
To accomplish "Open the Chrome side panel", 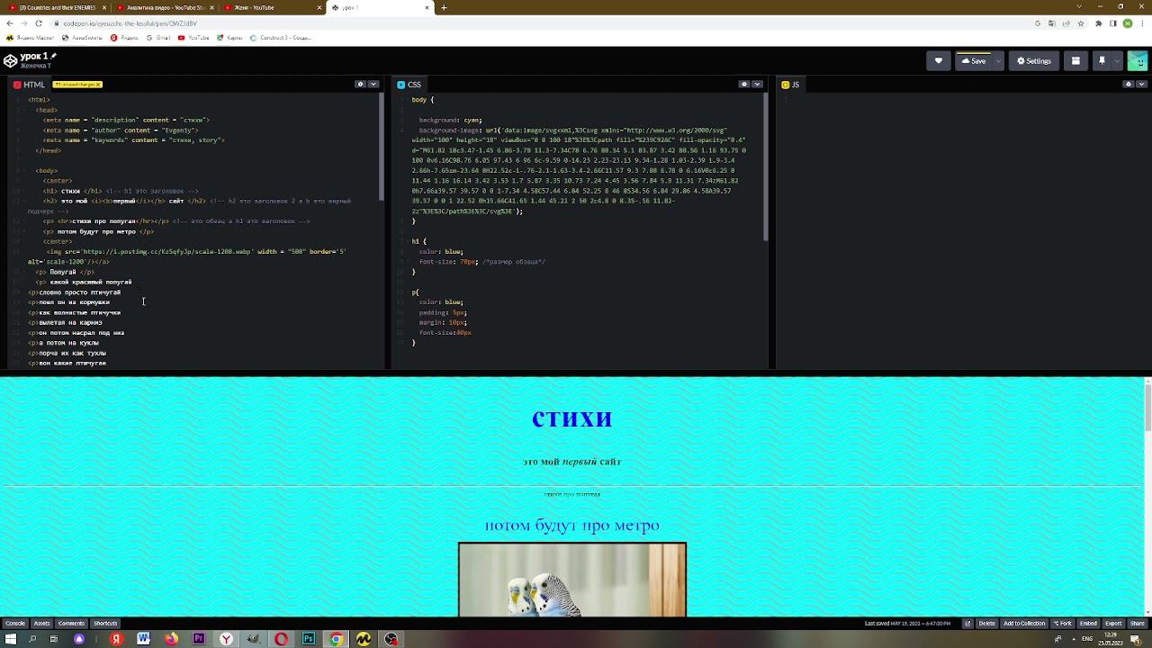I will [x=1112, y=23].
